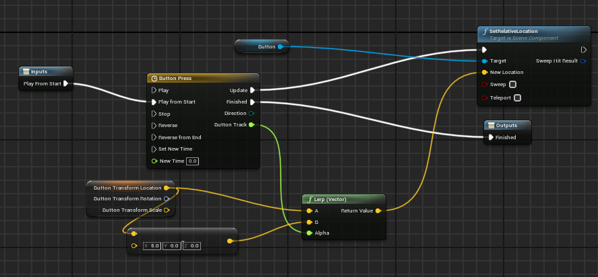The image size is (598, 277).
Task: Click the Sweep boolean input pin
Action: 484,85
